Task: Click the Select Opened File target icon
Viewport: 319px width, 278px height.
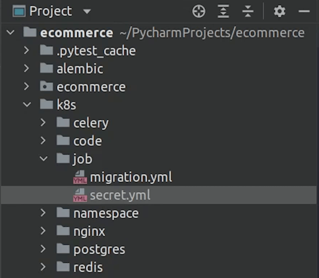Action: pos(198,12)
